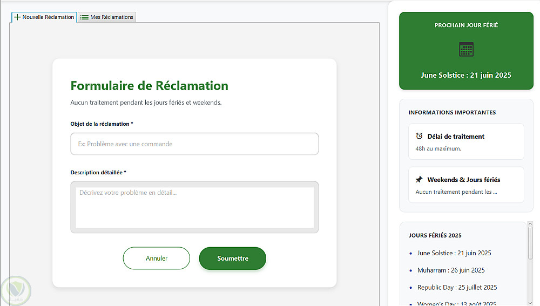Image resolution: width=540 pixels, height=306 pixels.
Task: Click the Muharram : 26 juin 2025 entry
Action: tap(451, 270)
